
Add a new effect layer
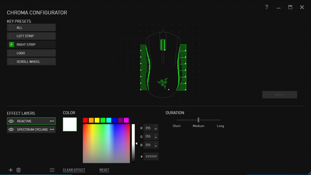[11, 170]
